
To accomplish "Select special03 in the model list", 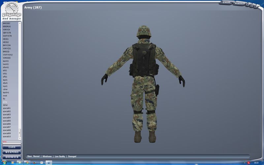I will tap(7, 115).
